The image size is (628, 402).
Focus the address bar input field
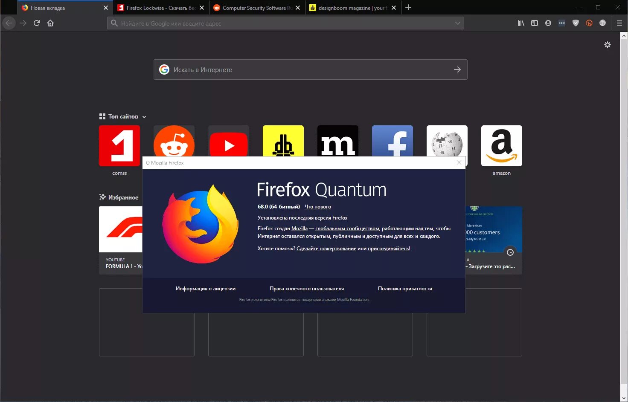pos(285,23)
